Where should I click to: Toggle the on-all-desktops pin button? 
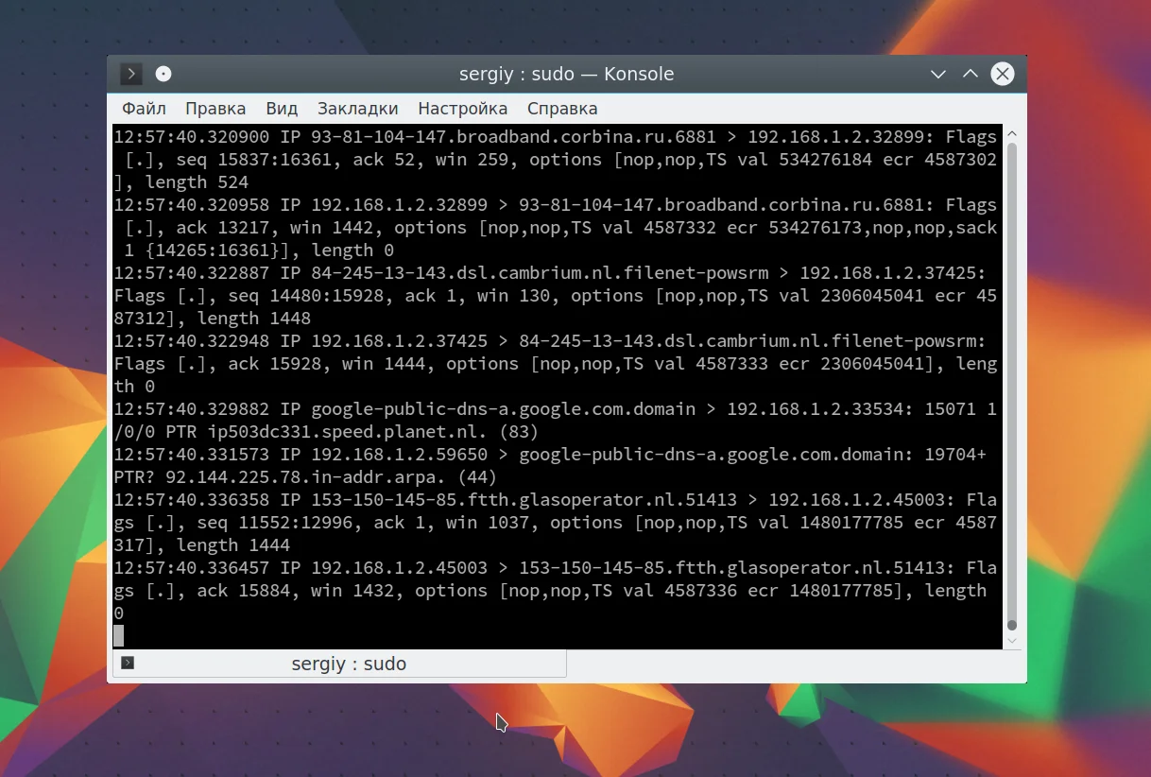click(163, 74)
